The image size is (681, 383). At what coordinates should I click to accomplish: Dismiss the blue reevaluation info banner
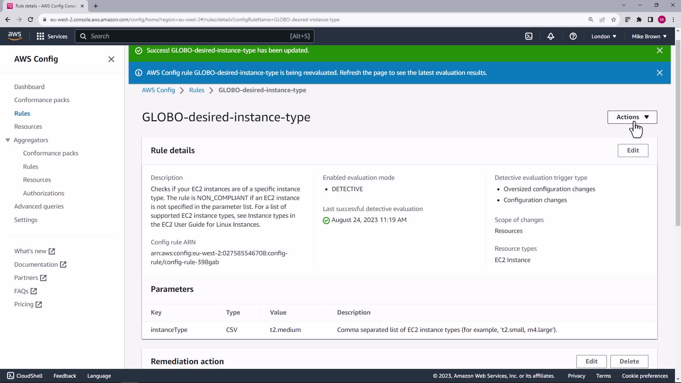point(659,73)
